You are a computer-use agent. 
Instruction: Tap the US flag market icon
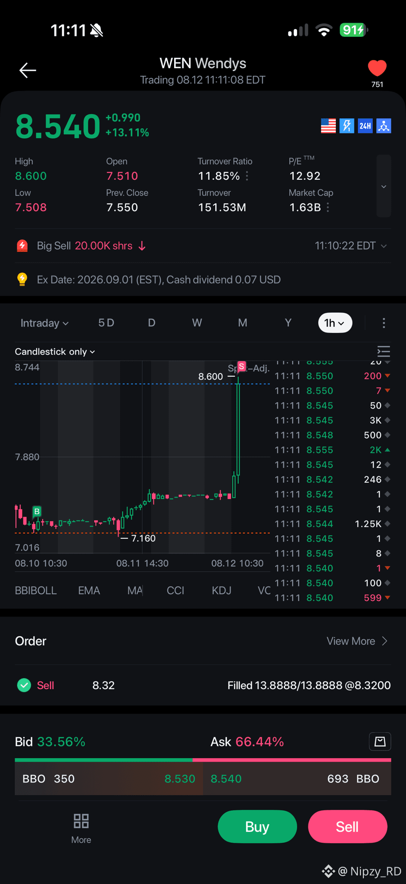329,126
